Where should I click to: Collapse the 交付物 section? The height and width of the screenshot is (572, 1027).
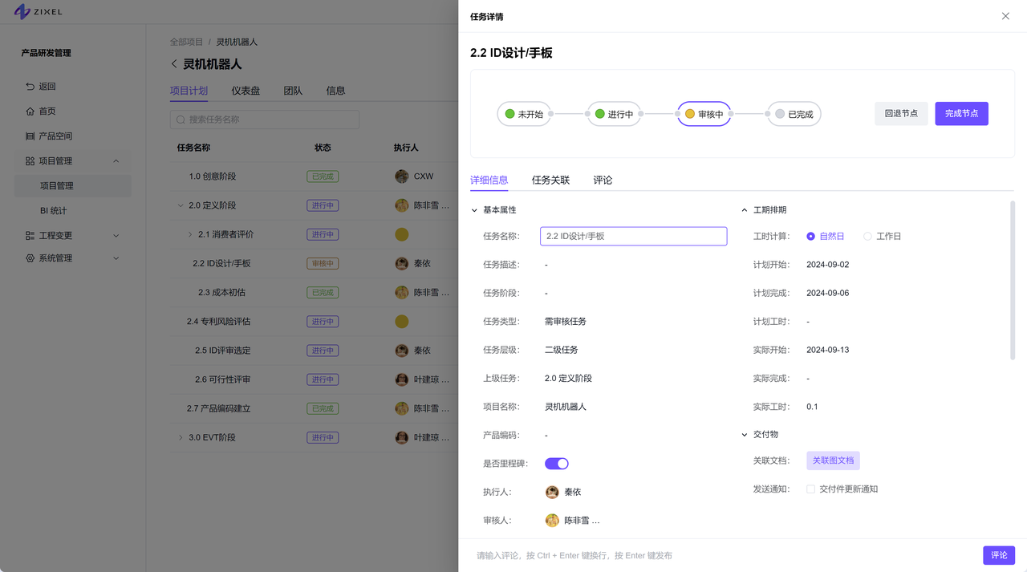[745, 435]
